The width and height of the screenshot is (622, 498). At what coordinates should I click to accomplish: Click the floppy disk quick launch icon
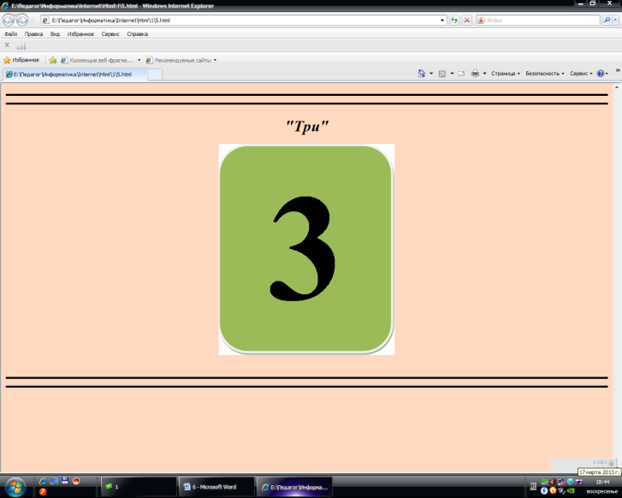[x=65, y=481]
